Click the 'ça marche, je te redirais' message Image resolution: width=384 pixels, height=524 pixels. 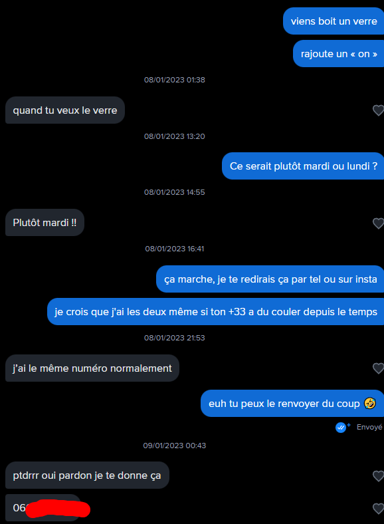270,279
